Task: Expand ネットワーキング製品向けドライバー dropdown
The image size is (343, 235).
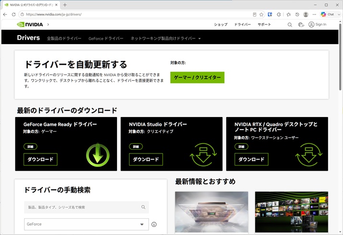Action: 166,38
